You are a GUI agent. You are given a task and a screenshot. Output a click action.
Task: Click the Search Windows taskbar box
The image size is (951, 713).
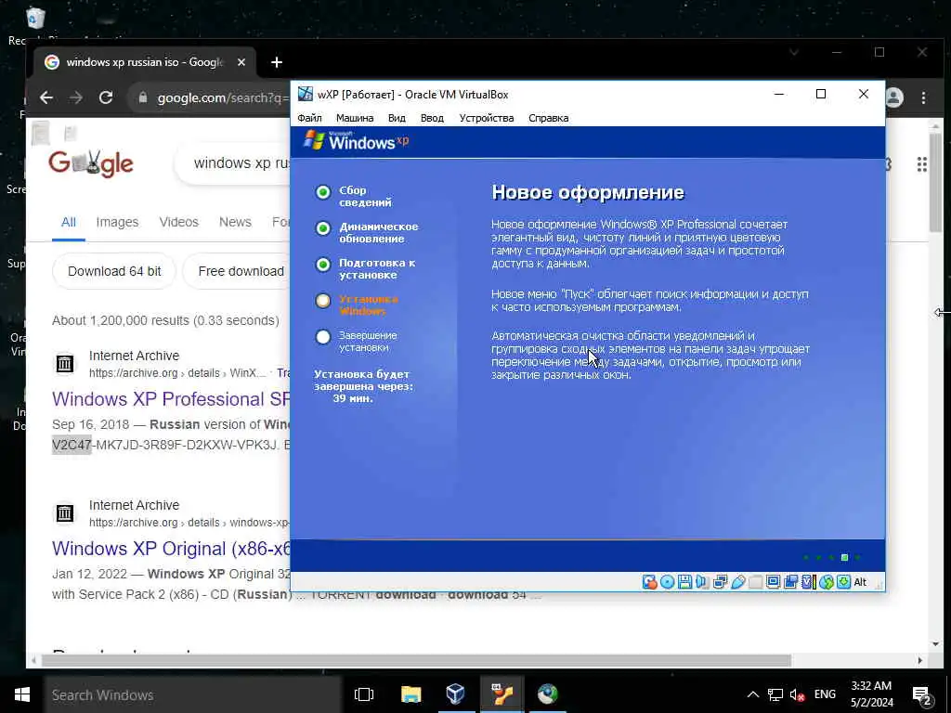coord(193,694)
